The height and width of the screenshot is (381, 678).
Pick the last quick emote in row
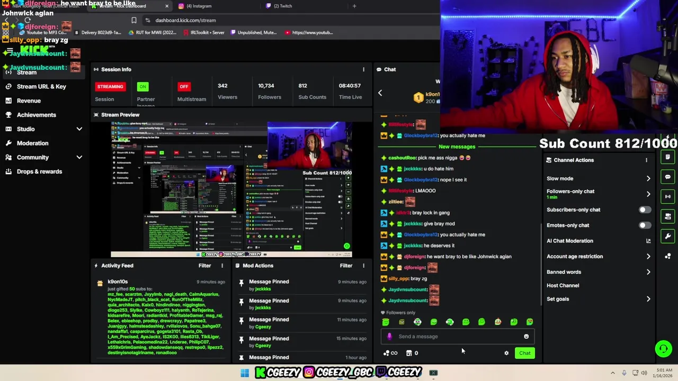pos(530,322)
